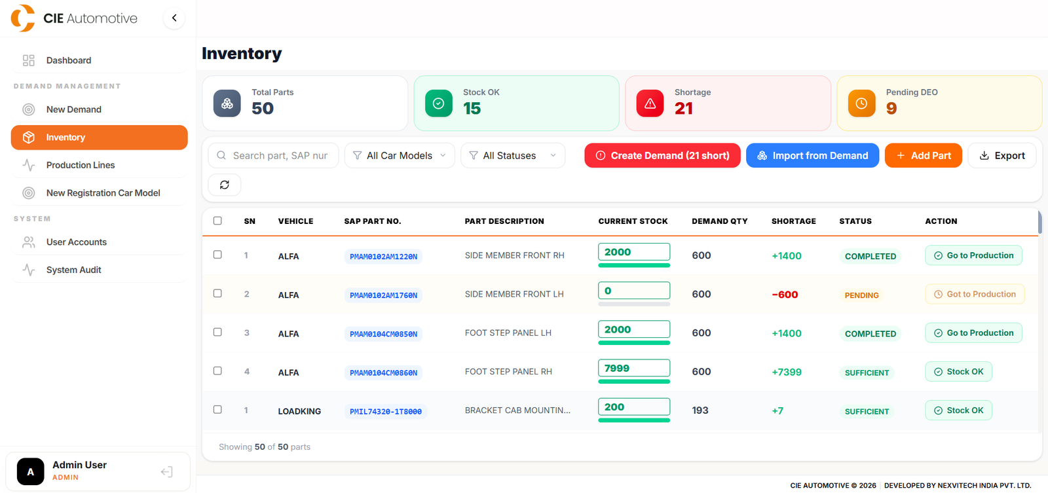Click the refresh icon button below search
The image size is (1048, 493).
pos(225,185)
